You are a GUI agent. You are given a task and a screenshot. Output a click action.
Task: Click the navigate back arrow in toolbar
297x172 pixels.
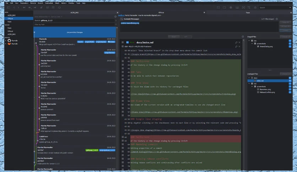[x=14, y=7]
